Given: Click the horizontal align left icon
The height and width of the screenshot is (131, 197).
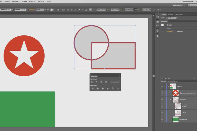Looking at the screenshot, I should tap(68, 9).
